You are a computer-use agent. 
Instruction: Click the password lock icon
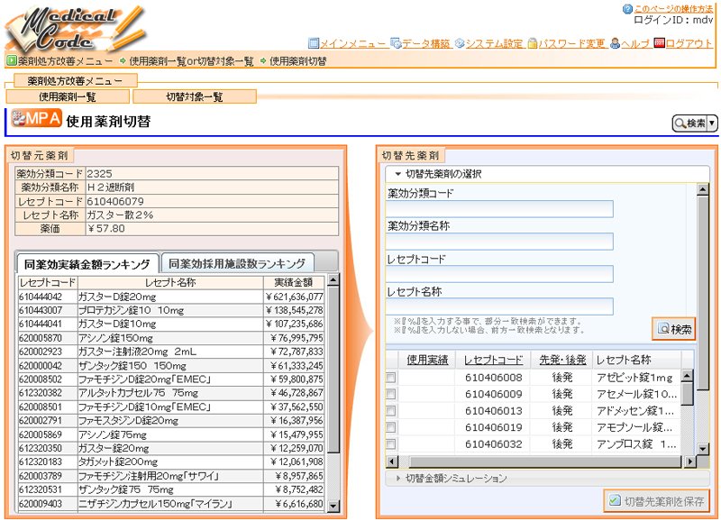pos(532,43)
